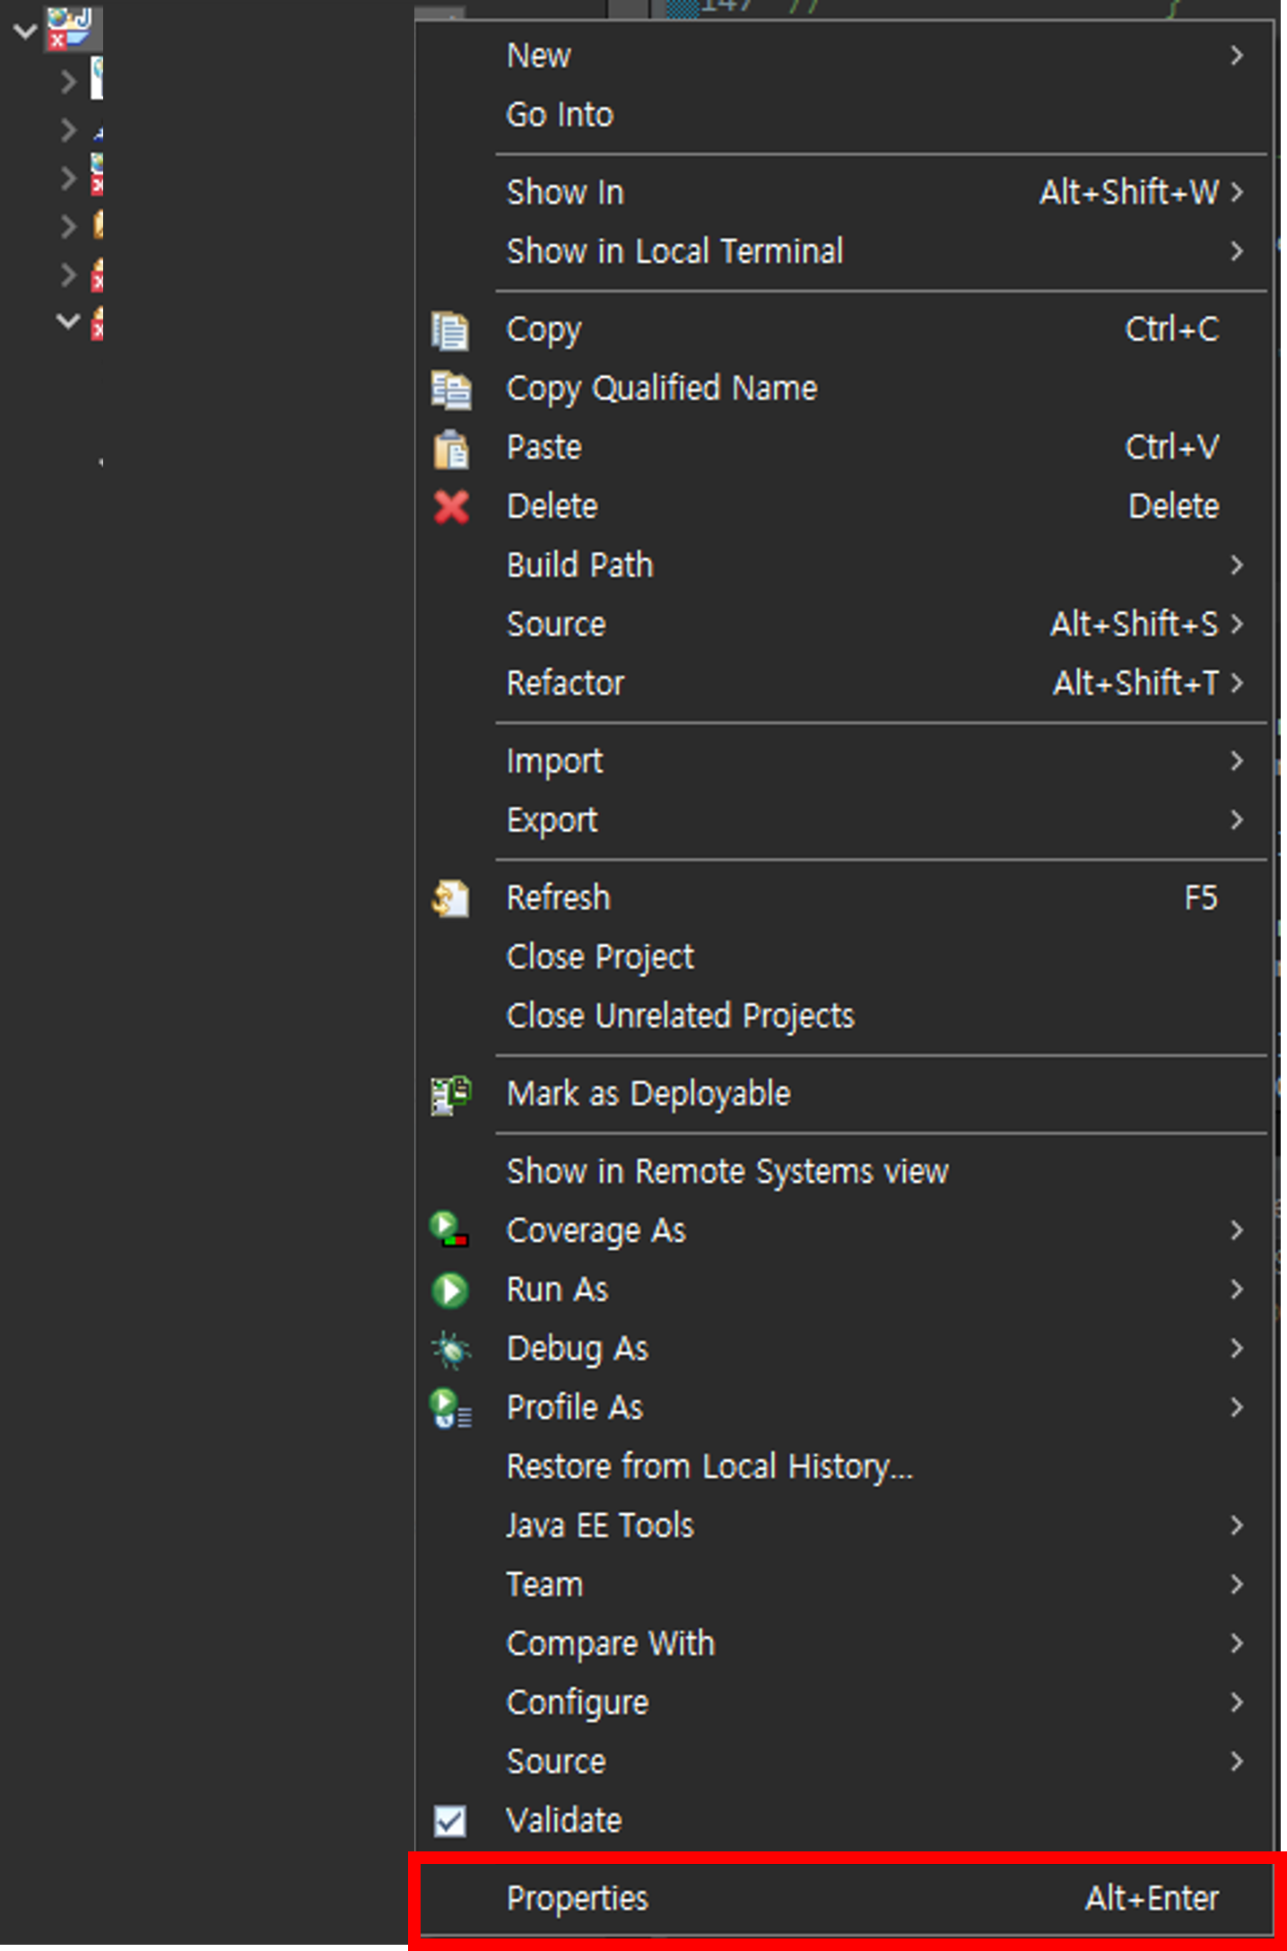This screenshot has width=1287, height=1951.
Task: Expand the first child tree node
Action: coord(68,82)
